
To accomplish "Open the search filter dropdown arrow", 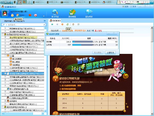I will [x=6, y=25].
